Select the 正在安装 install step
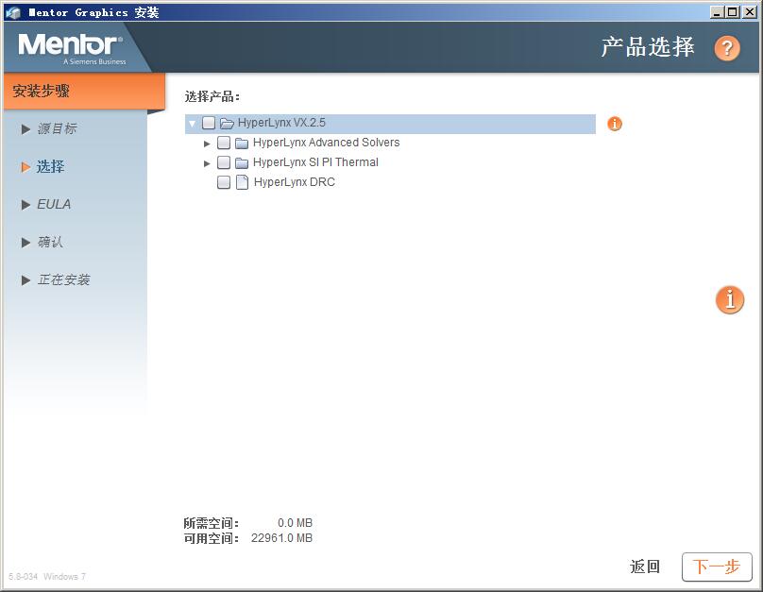 pyautogui.click(x=63, y=279)
